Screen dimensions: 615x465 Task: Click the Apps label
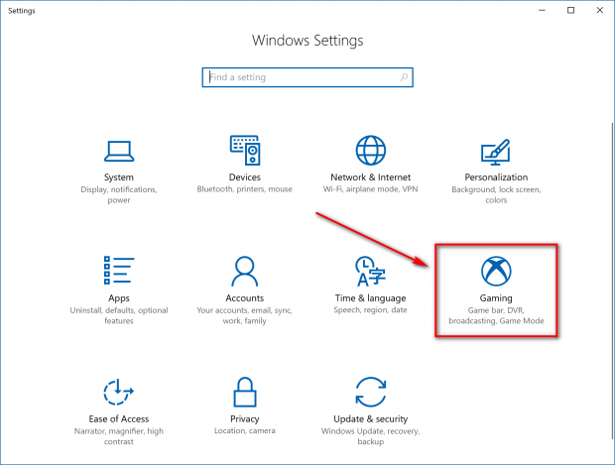click(119, 298)
